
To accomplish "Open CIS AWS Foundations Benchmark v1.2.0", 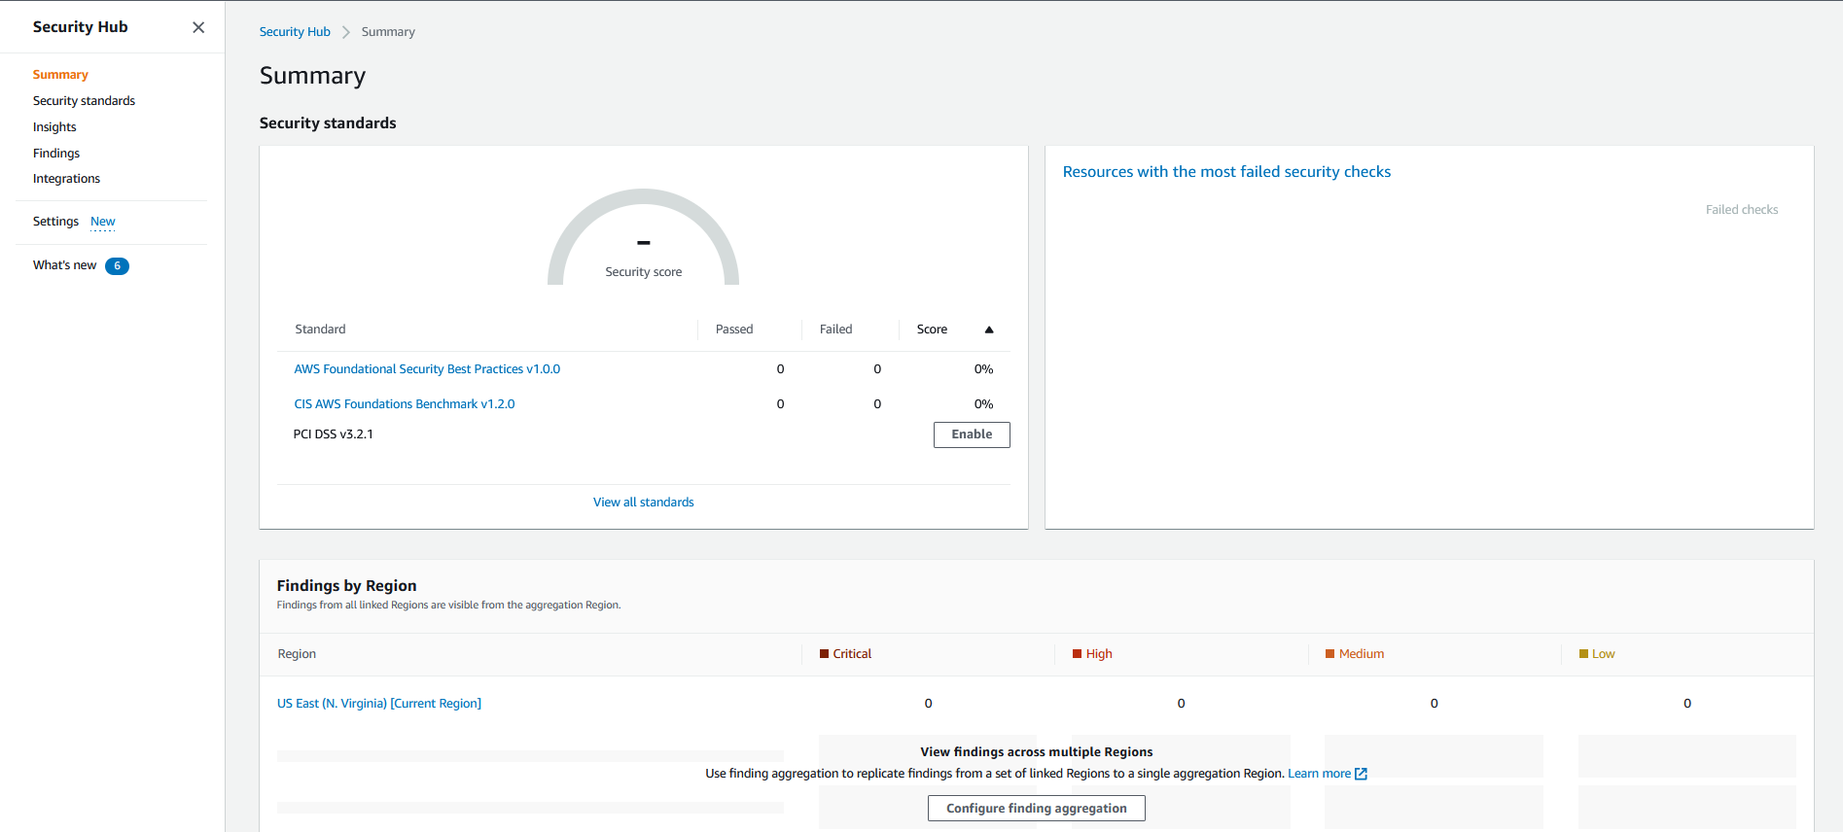I will click(405, 404).
